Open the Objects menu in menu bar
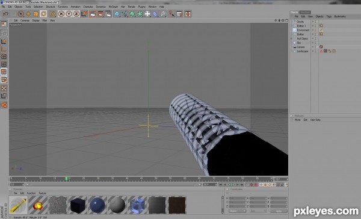 tap(19, 7)
